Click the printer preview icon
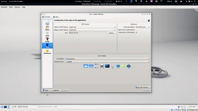This screenshot has width=198, height=111. pyautogui.click(x=102, y=66)
